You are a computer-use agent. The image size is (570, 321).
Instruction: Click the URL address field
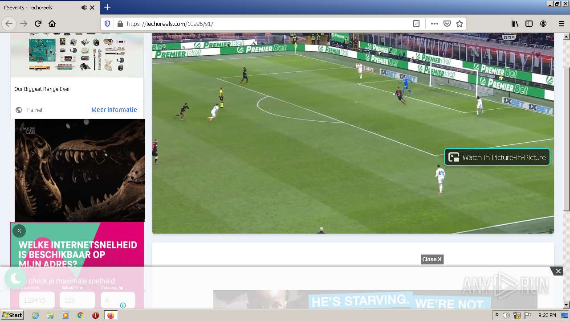[267, 24]
